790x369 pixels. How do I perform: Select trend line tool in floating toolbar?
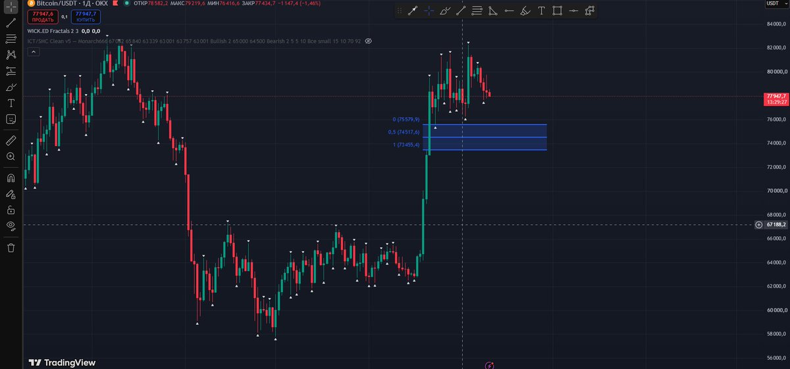pyautogui.click(x=461, y=11)
